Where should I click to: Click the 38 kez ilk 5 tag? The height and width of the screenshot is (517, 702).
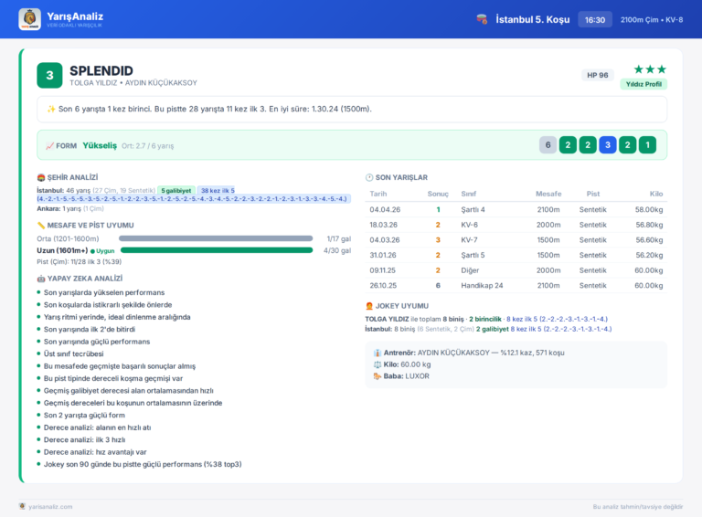[x=218, y=191]
